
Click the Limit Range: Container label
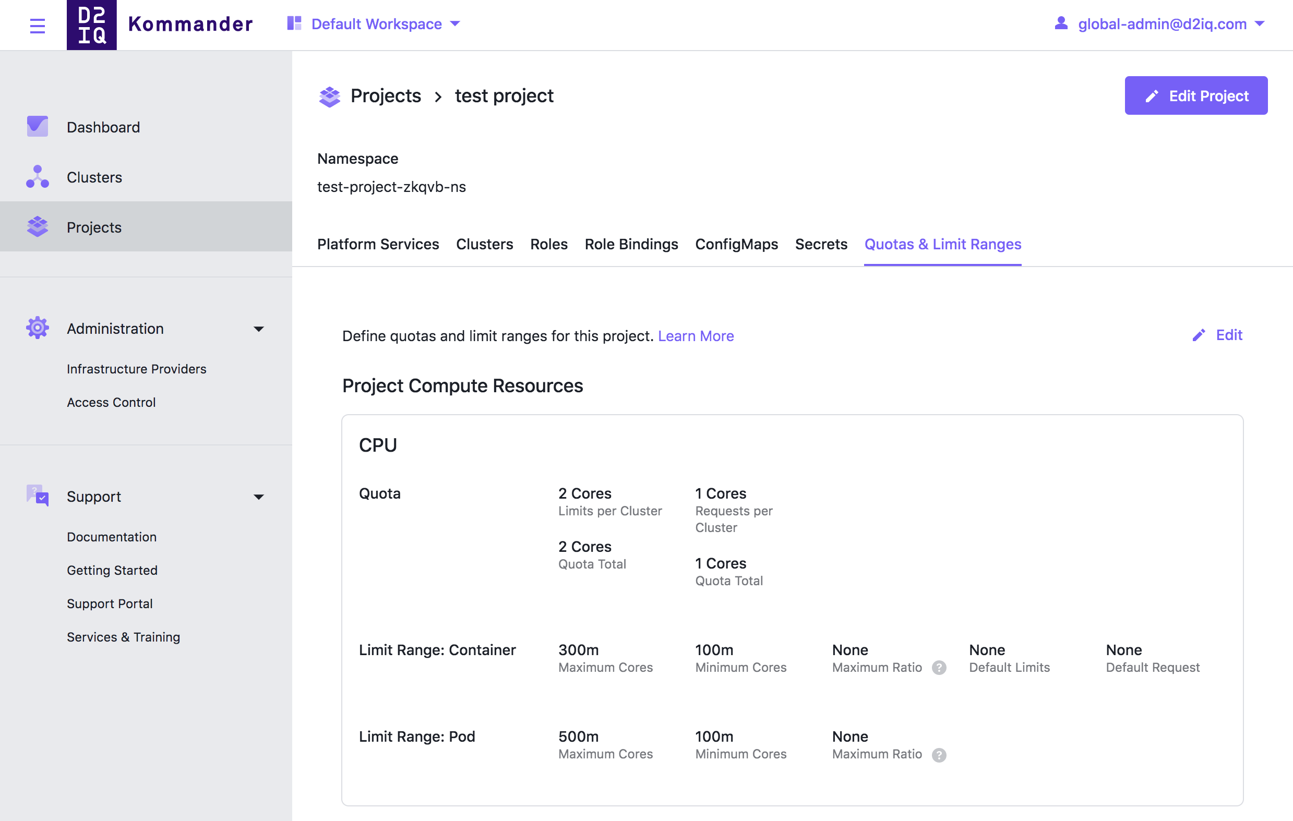pos(437,650)
